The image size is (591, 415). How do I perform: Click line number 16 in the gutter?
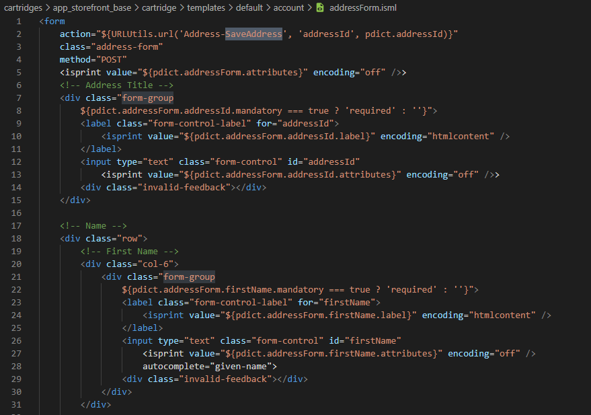coord(16,213)
